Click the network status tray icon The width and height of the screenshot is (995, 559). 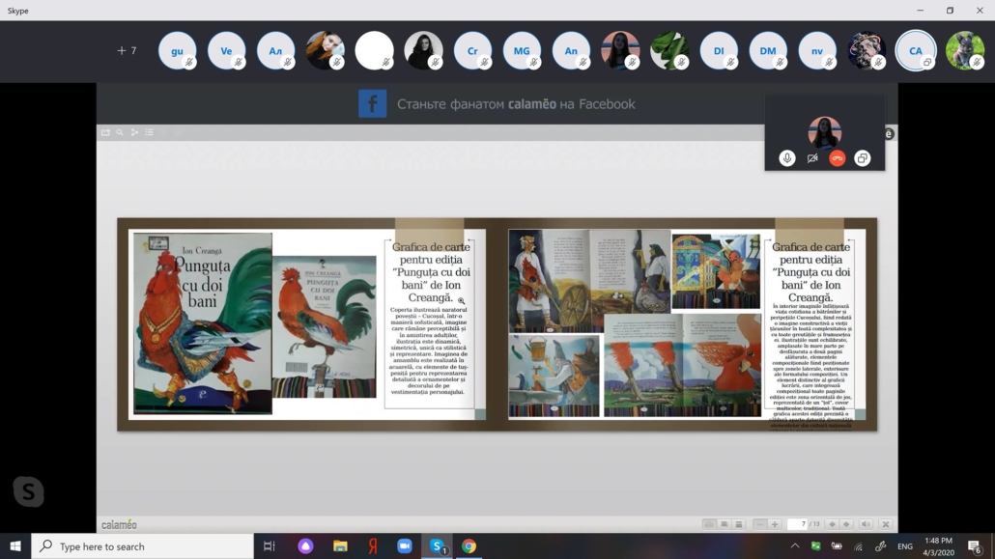point(859,546)
